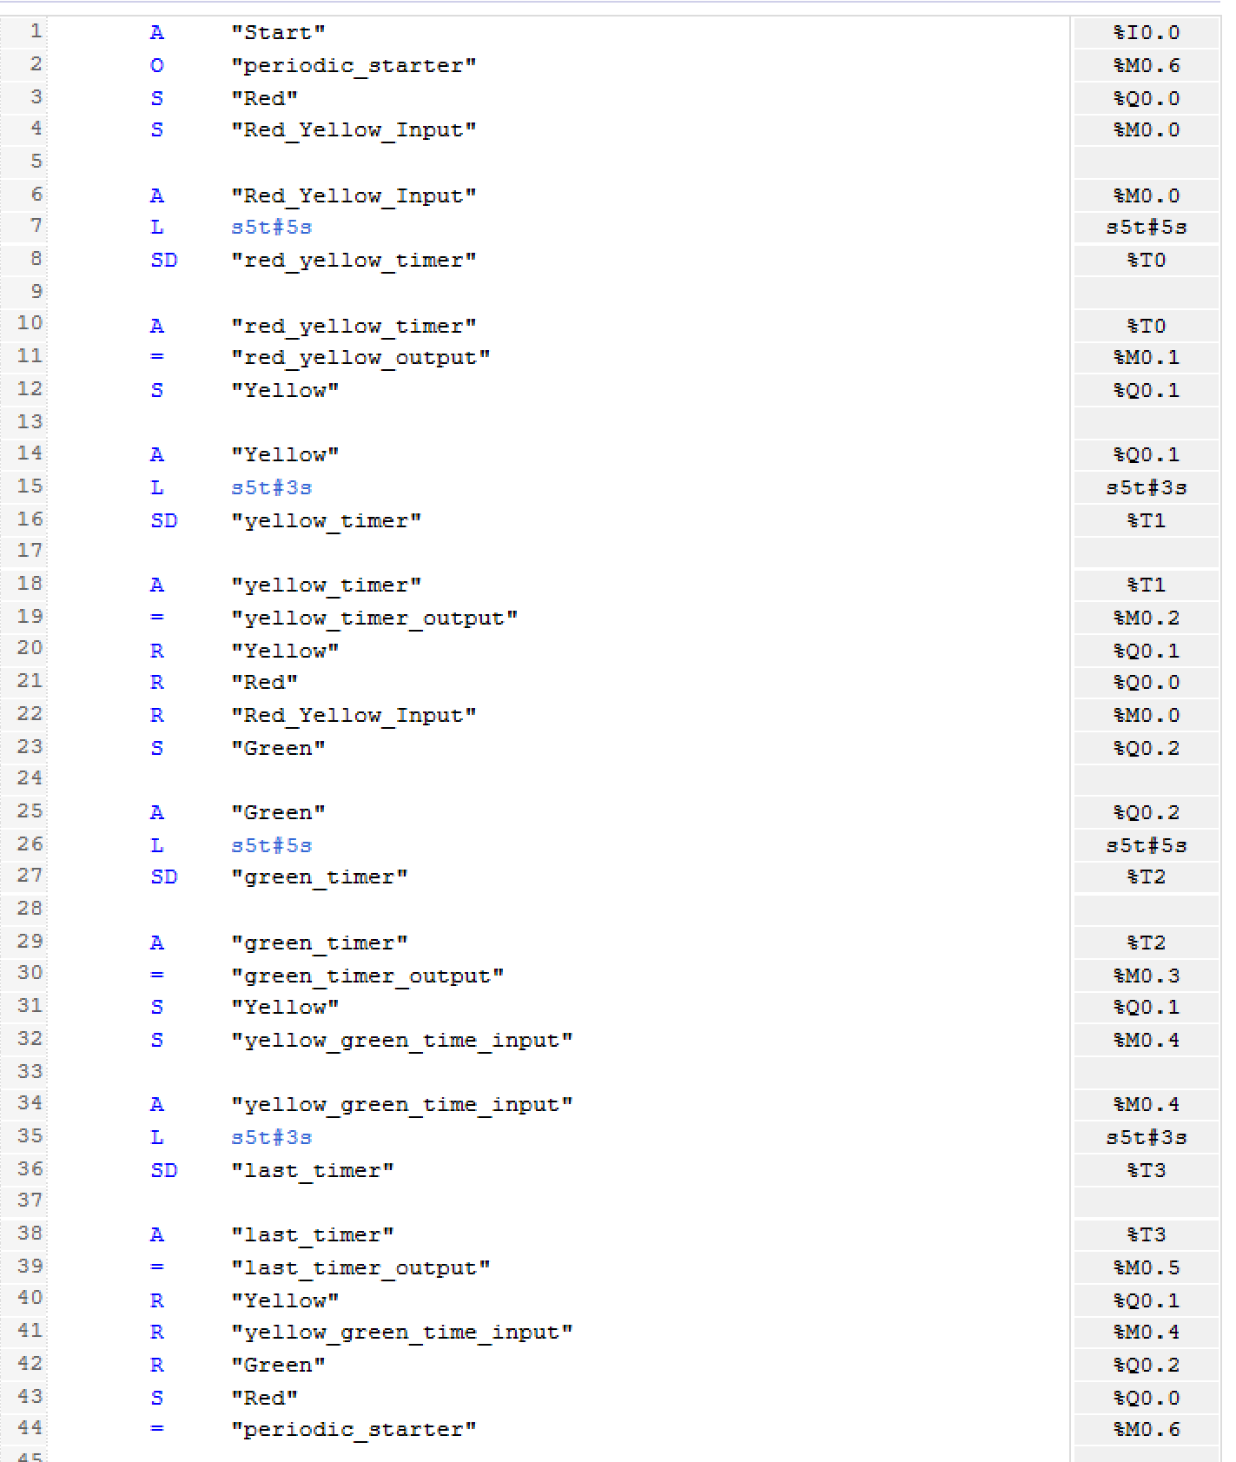Viewport: 1236px width, 1462px height.
Task: Click address %M0.6 on line 44
Action: (1147, 1430)
